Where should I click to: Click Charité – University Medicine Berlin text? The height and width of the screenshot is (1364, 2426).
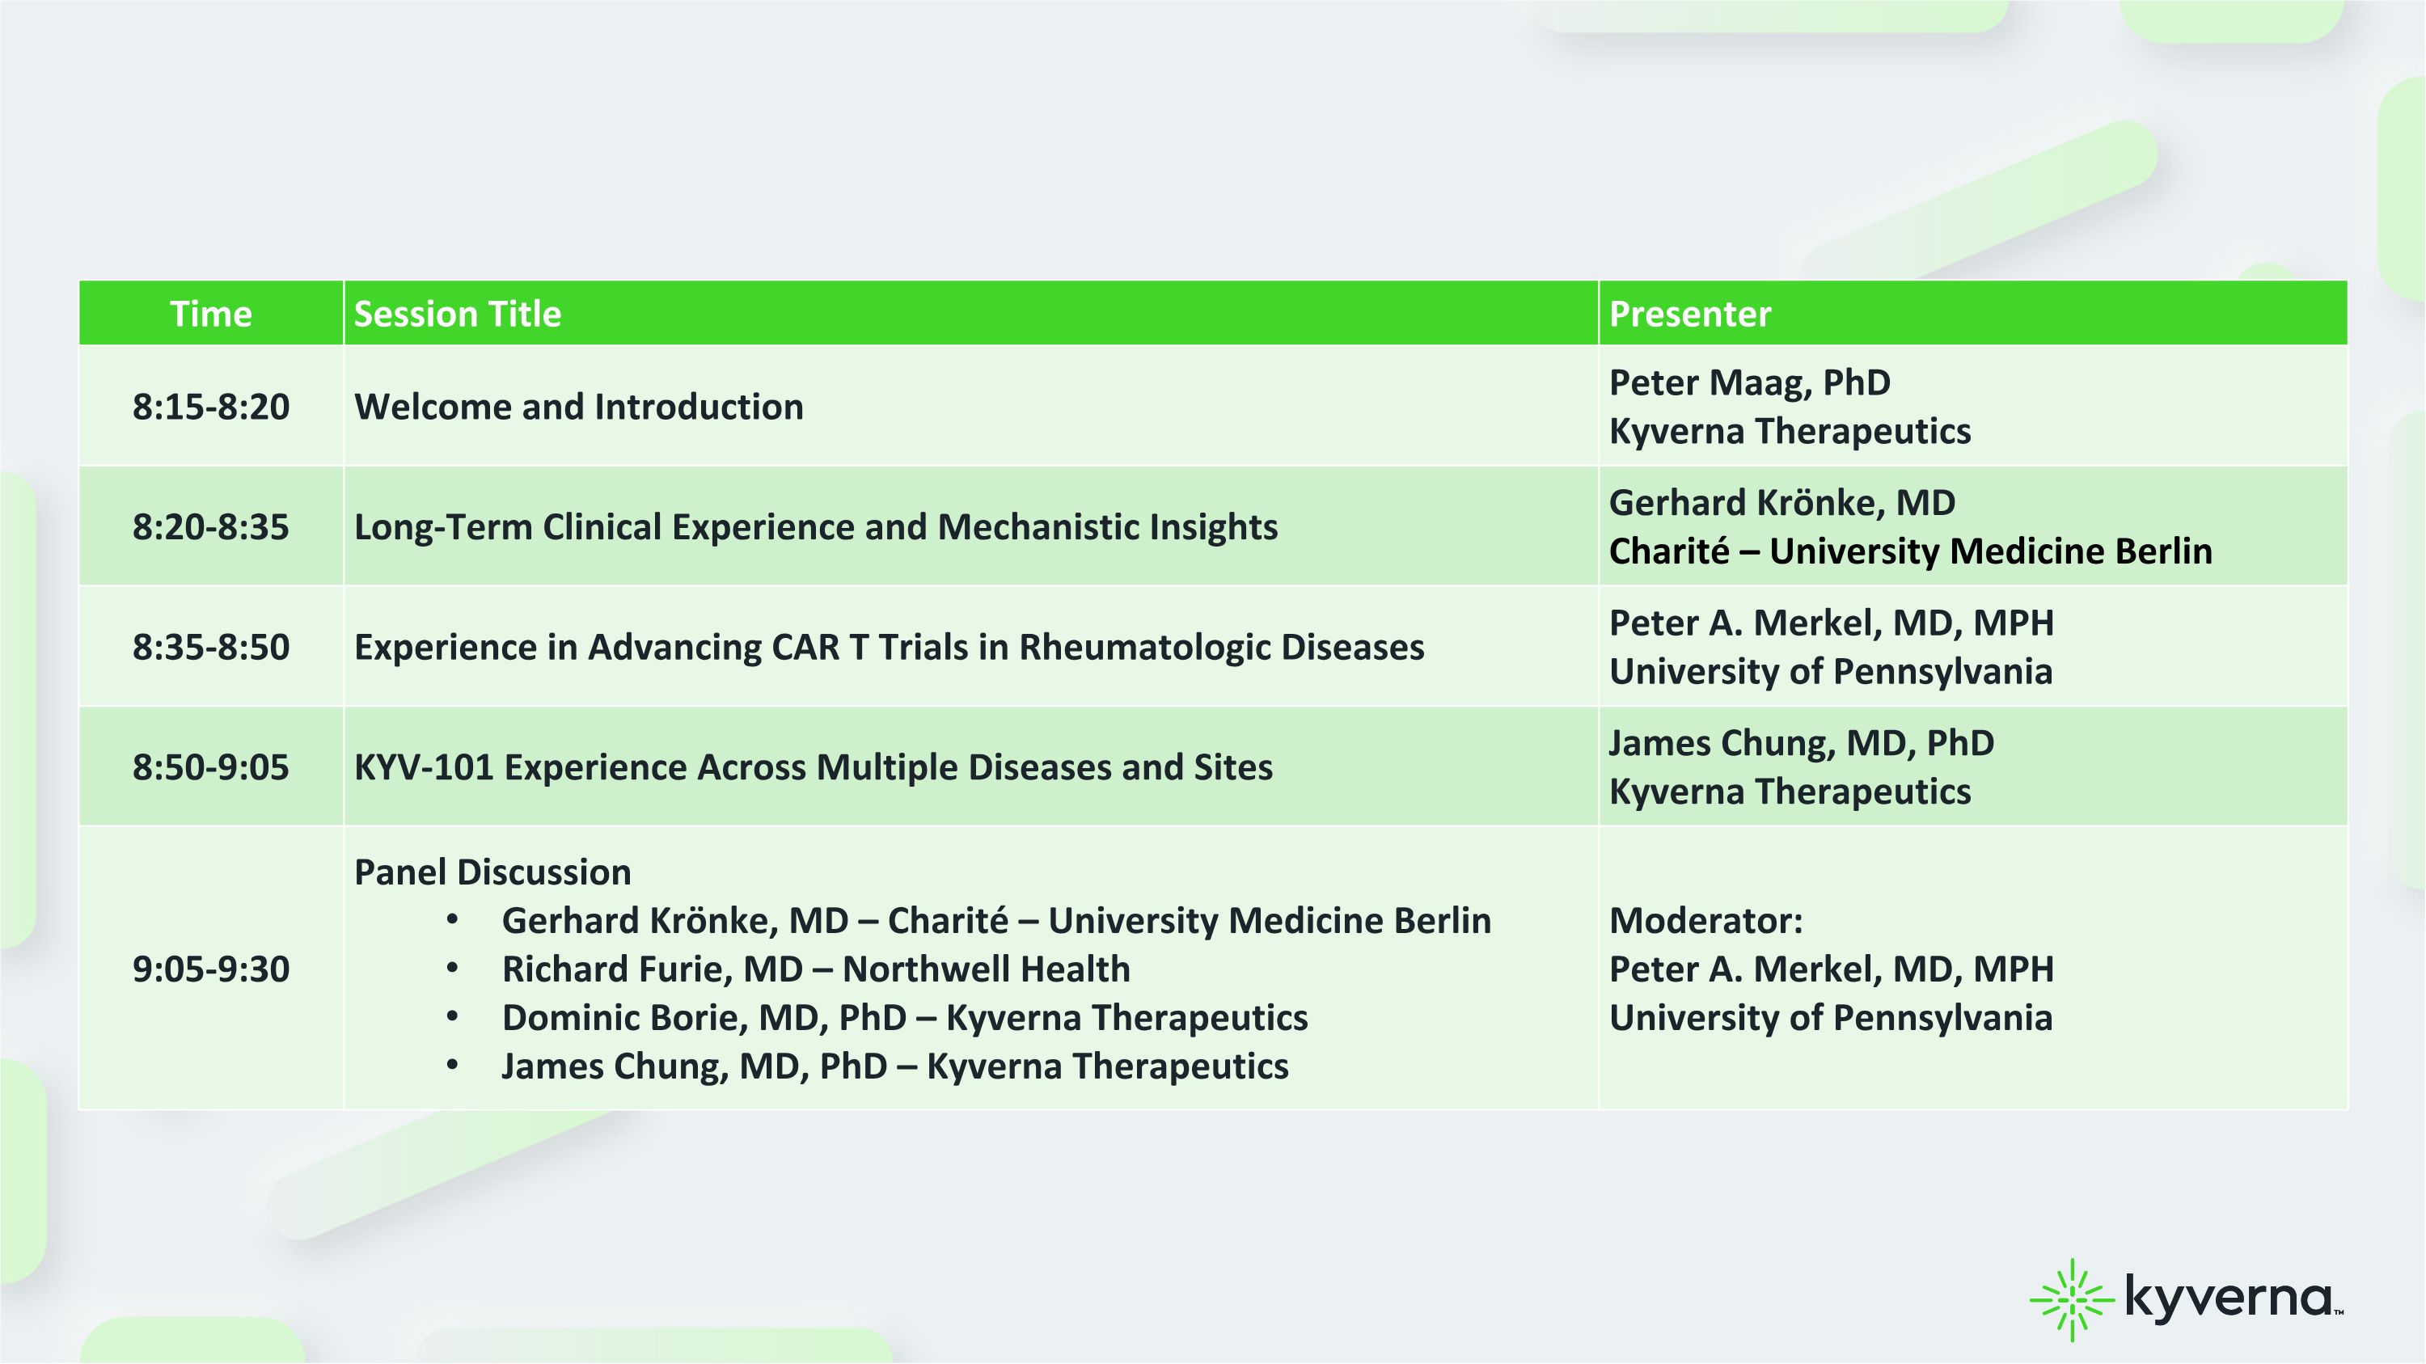pyautogui.click(x=1911, y=551)
